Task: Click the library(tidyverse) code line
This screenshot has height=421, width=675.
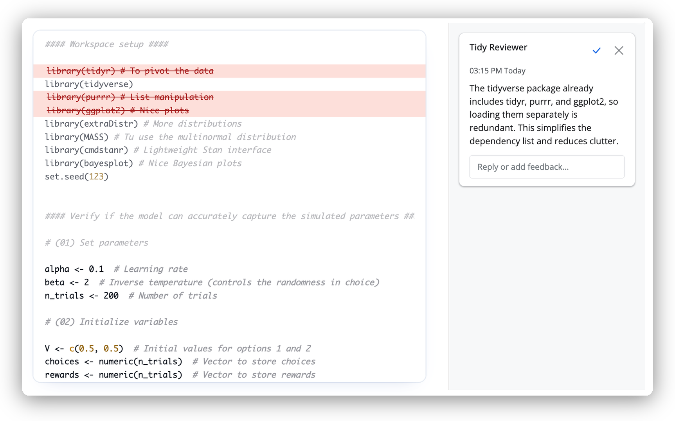Action: tap(89, 84)
